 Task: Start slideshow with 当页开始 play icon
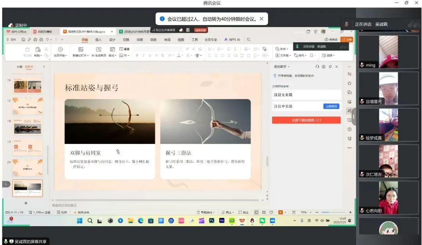(x=60, y=49)
